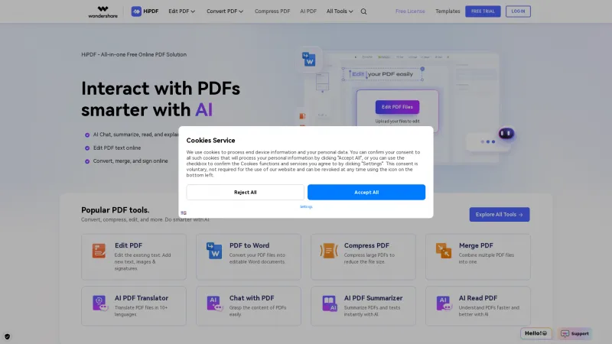Open cookie Settings link
Viewport: 612px width, 344px height.
[x=306, y=206]
